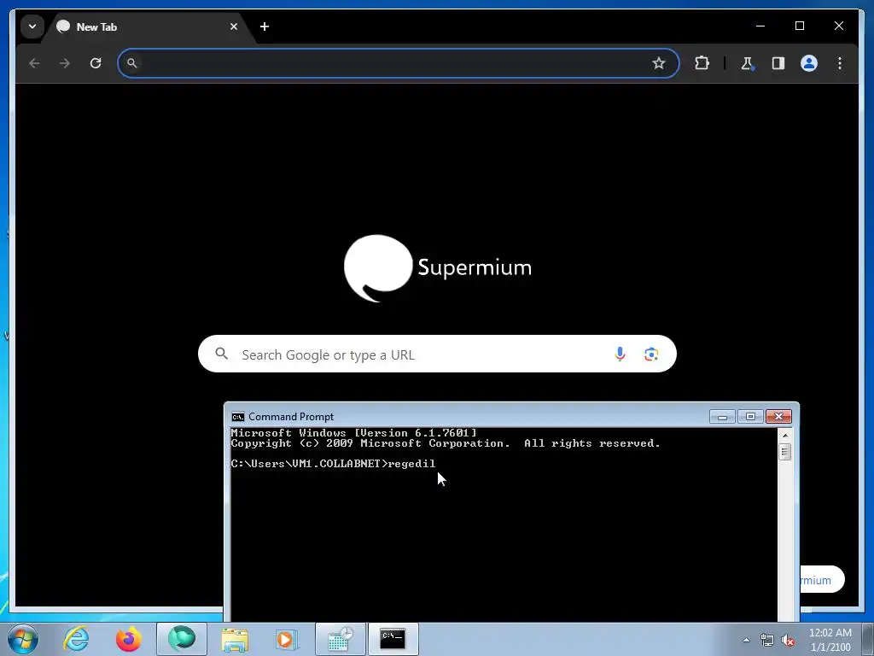Click the Search Google or type a URL box
874x656 pixels.
click(x=437, y=354)
